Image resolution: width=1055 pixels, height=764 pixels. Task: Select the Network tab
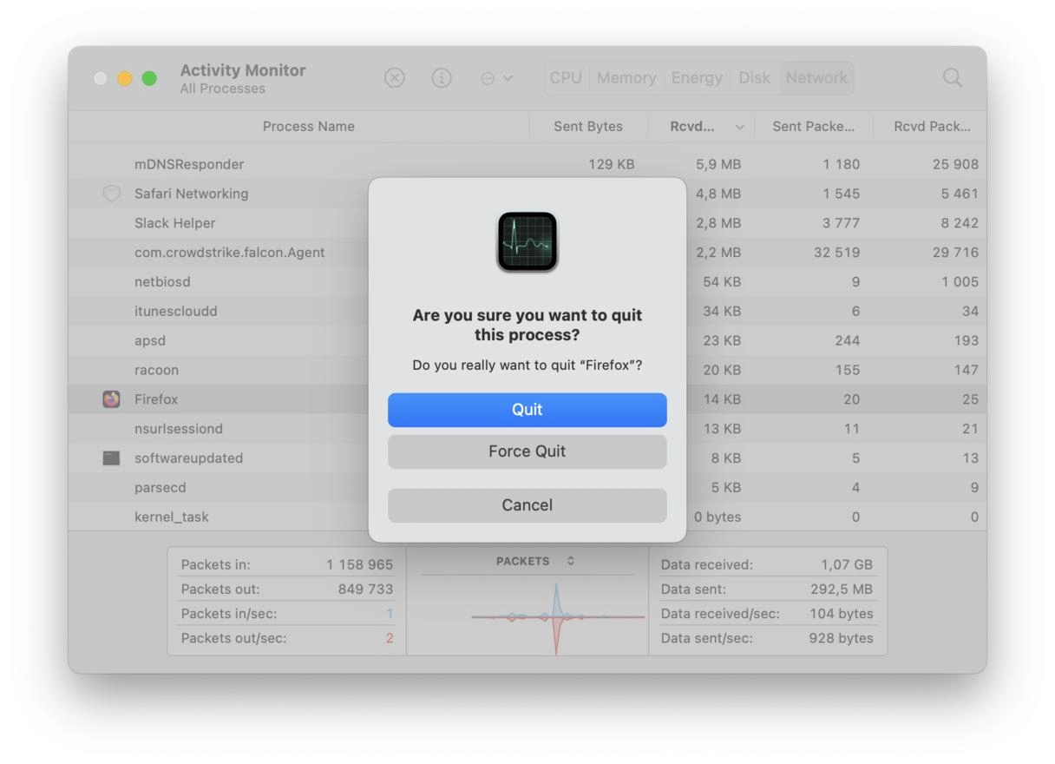[816, 78]
